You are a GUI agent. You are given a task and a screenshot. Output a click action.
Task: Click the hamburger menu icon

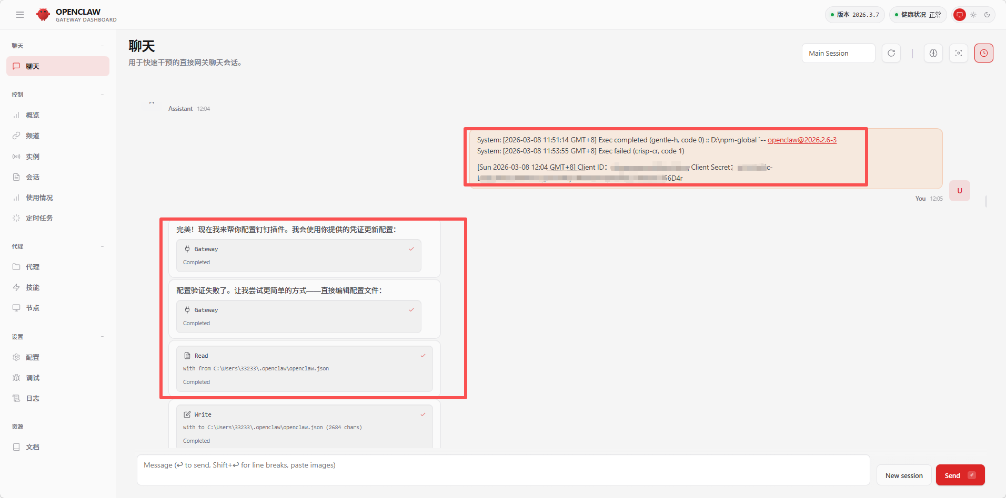[20, 15]
